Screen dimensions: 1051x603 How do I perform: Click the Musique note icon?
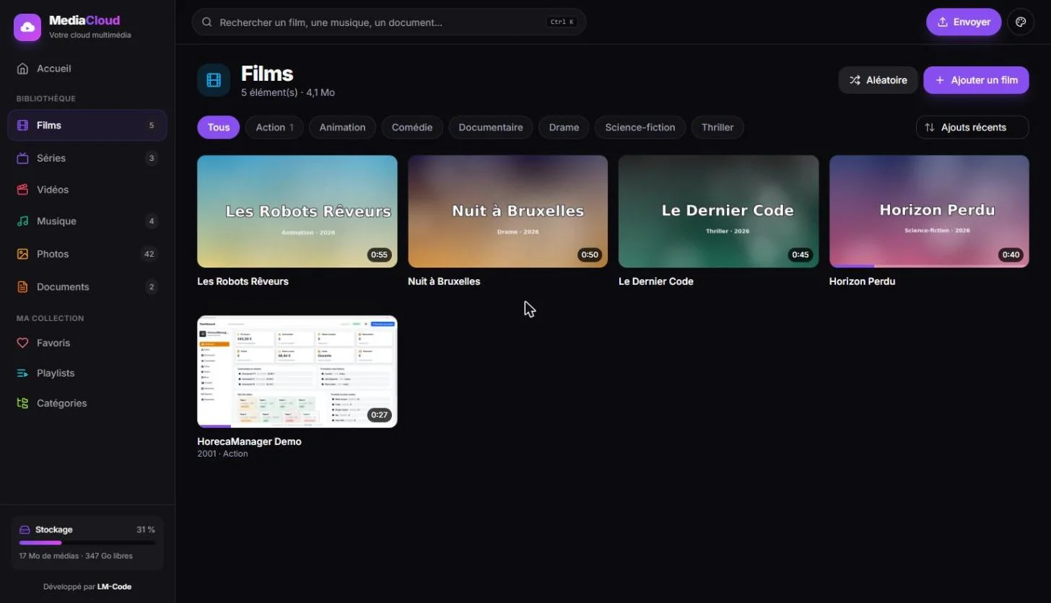tap(23, 221)
